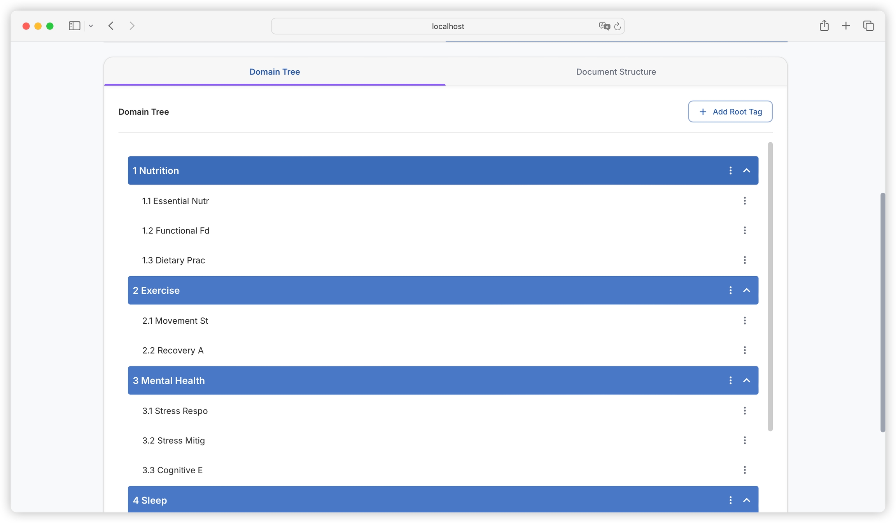
Task: Reload the localhost page
Action: (617, 26)
